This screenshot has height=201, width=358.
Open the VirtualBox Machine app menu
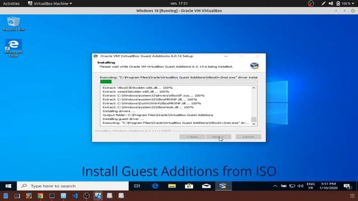point(50,3)
